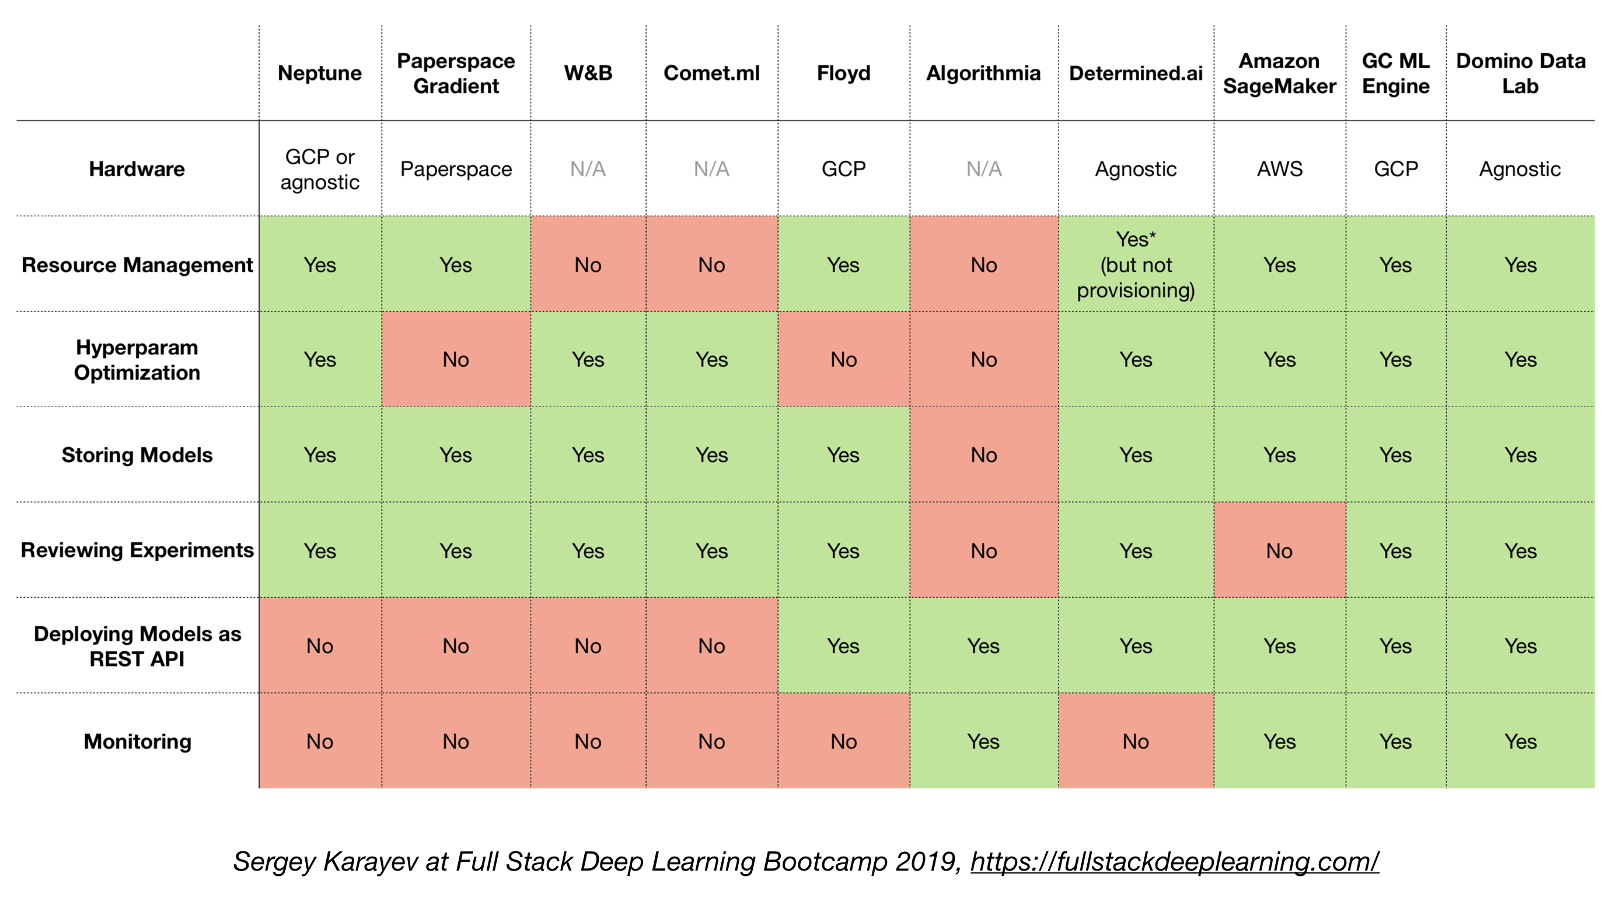Image resolution: width=1613 pixels, height=898 pixels.
Task: Click Algorithmia's green Yes cell for Monitoring
Action: [x=983, y=742]
